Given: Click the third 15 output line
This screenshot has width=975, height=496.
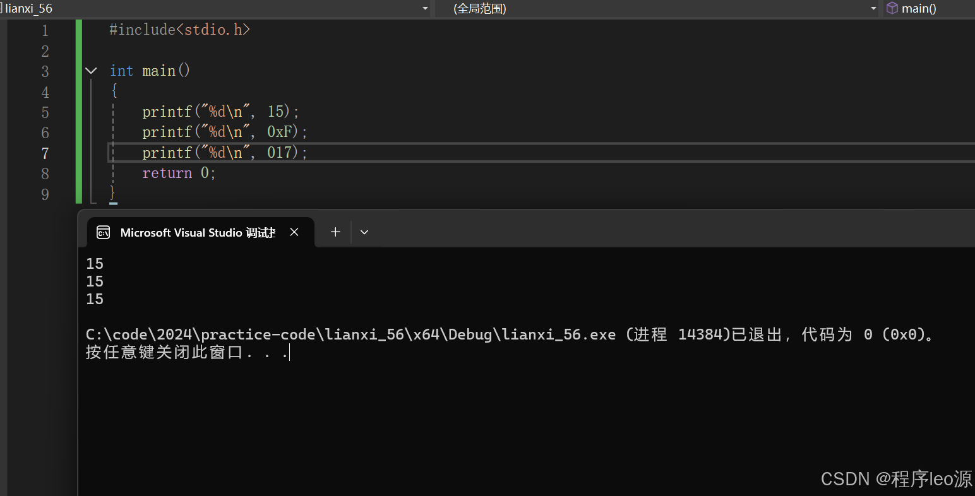Looking at the screenshot, I should pyautogui.click(x=95, y=299).
